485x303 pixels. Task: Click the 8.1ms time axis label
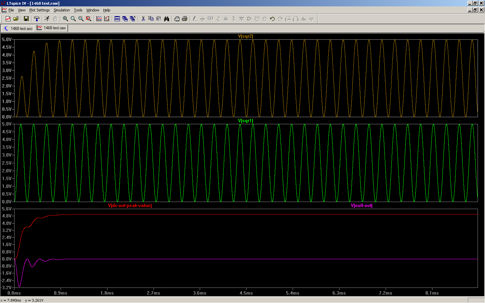point(432,293)
